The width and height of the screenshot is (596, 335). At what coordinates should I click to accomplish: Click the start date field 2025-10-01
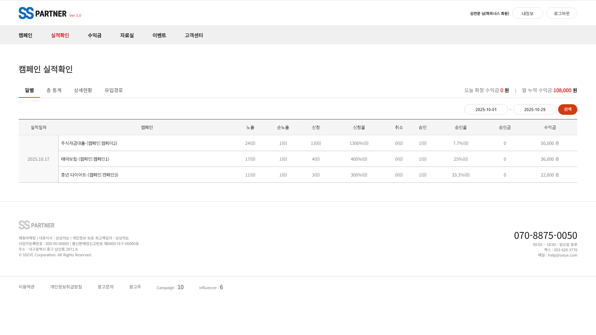486,109
